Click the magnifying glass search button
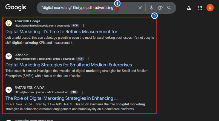The image size is (219, 121). [x=169, y=8]
